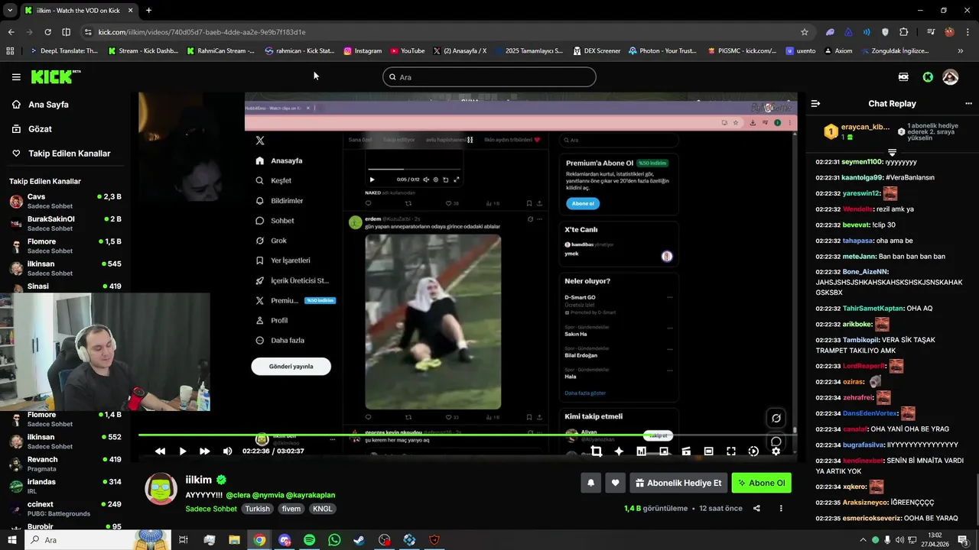Screen dimensions: 979x550
Task: Open Steam from the taskbar
Action: pos(359,540)
